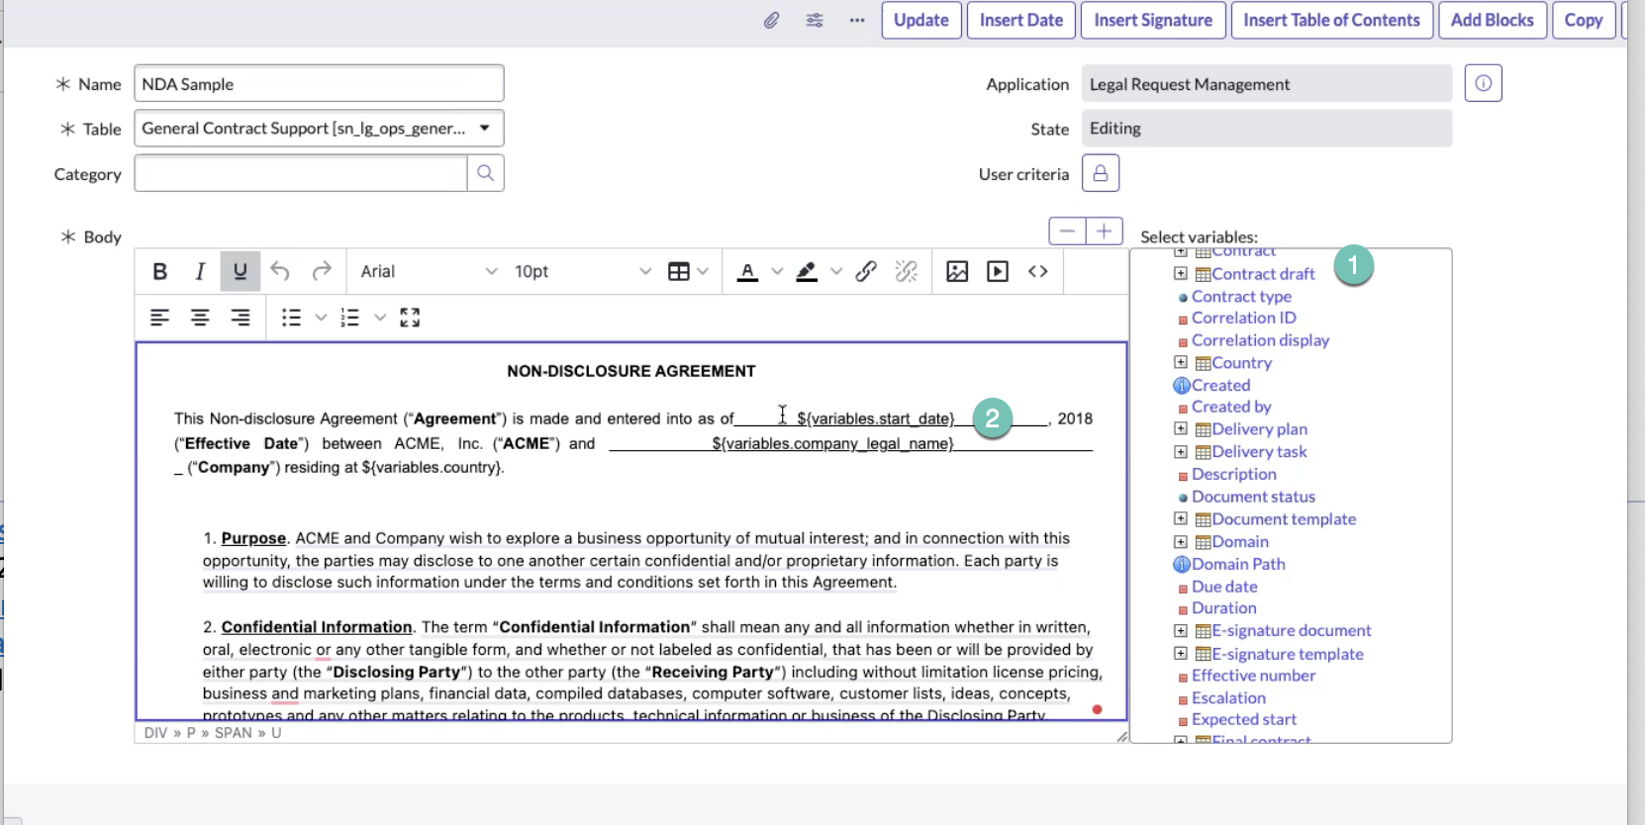Click the Update button
Viewport: 1645px width, 825px height.
921,20
